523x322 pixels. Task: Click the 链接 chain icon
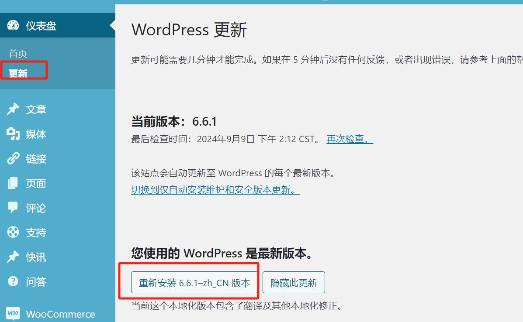(13, 158)
